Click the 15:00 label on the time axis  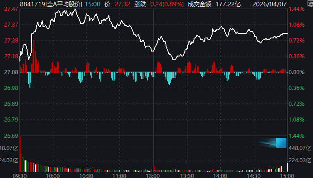(287, 176)
